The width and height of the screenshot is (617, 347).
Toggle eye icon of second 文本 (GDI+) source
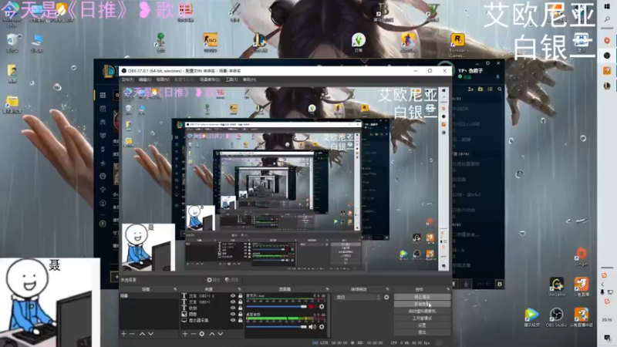233,302
